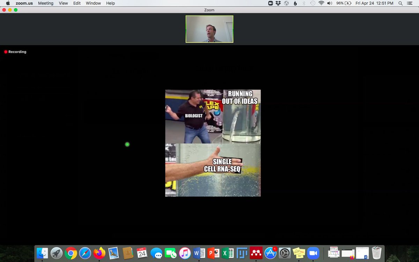Open Microsoft Word from the Dock
The height and width of the screenshot is (262, 419).
click(199, 253)
